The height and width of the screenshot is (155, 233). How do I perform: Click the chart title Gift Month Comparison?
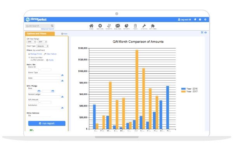138,42
